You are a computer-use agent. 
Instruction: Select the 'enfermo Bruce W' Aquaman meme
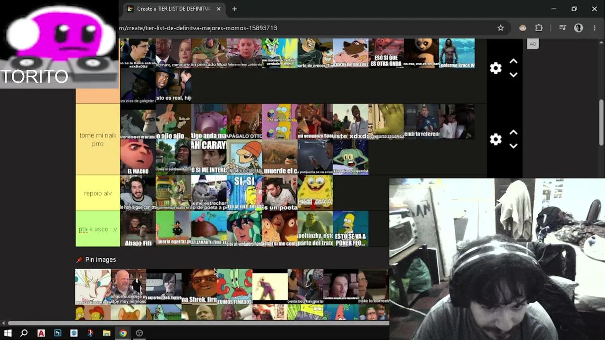(x=457, y=53)
